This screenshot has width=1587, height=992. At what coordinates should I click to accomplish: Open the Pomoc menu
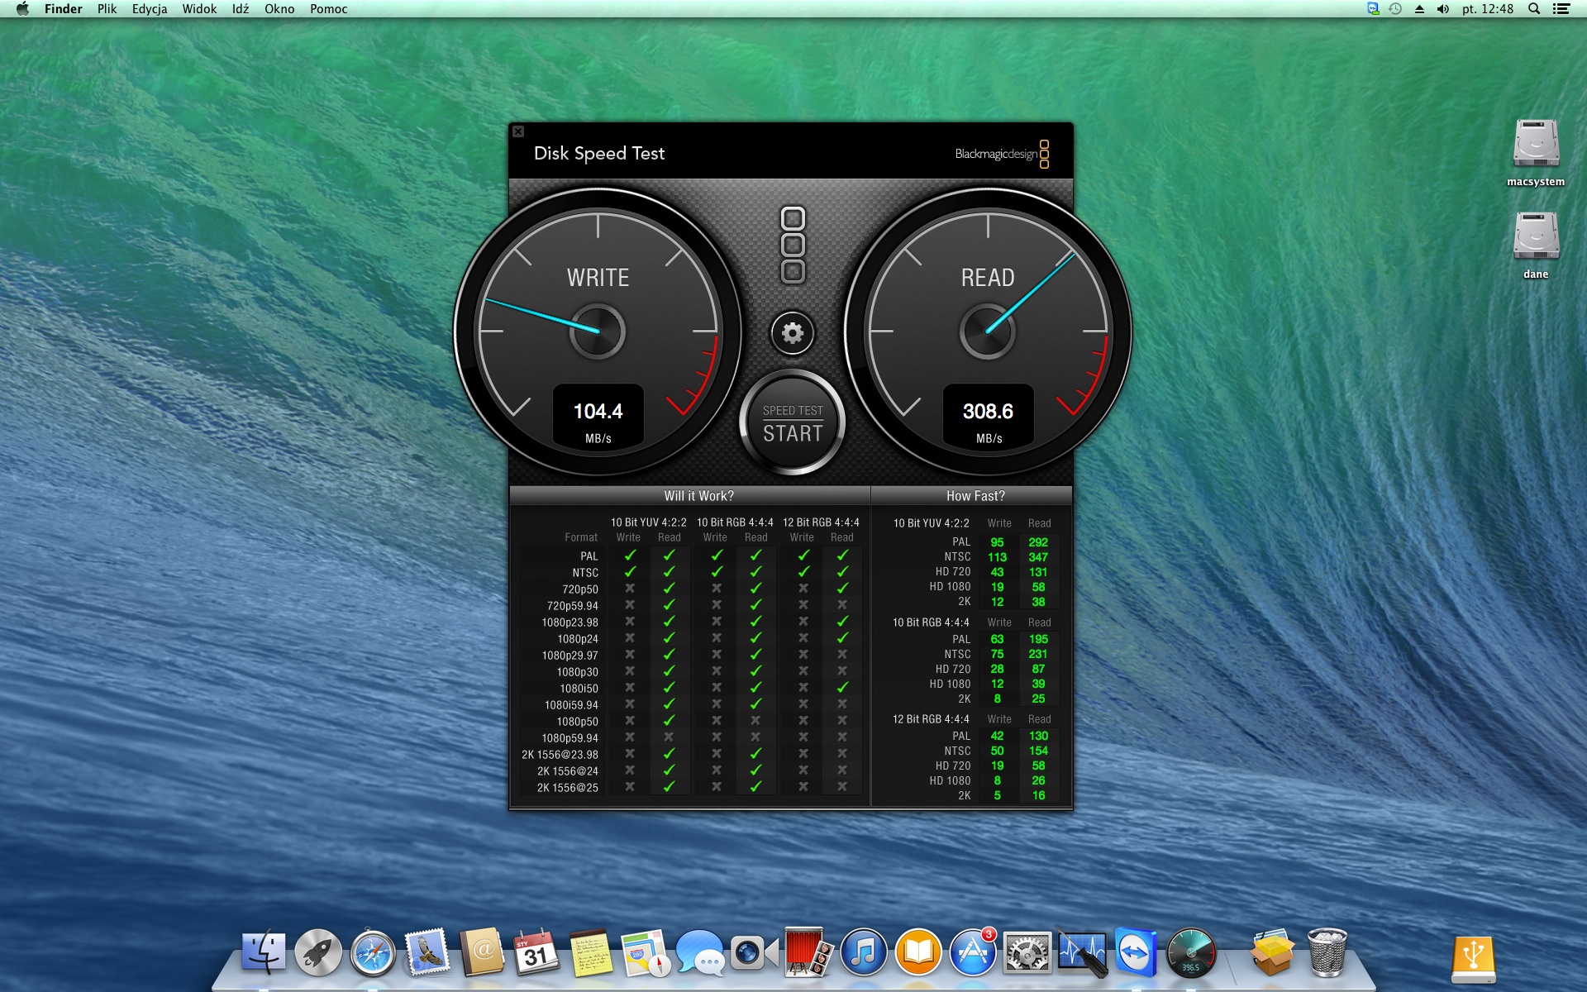(328, 9)
